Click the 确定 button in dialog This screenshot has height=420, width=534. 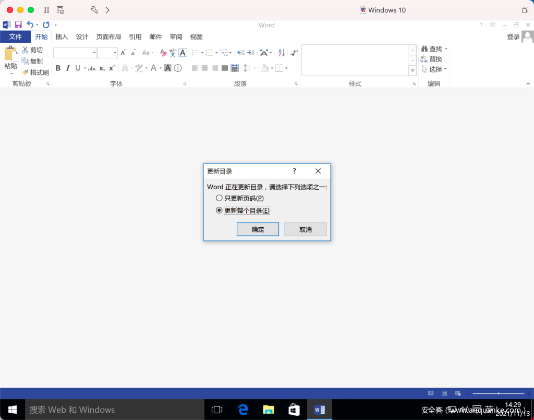pyautogui.click(x=258, y=229)
